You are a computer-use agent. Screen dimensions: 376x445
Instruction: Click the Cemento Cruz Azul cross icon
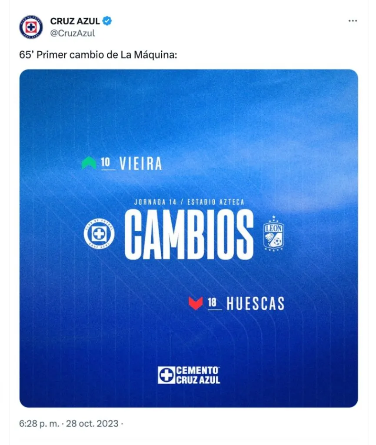[x=166, y=375]
